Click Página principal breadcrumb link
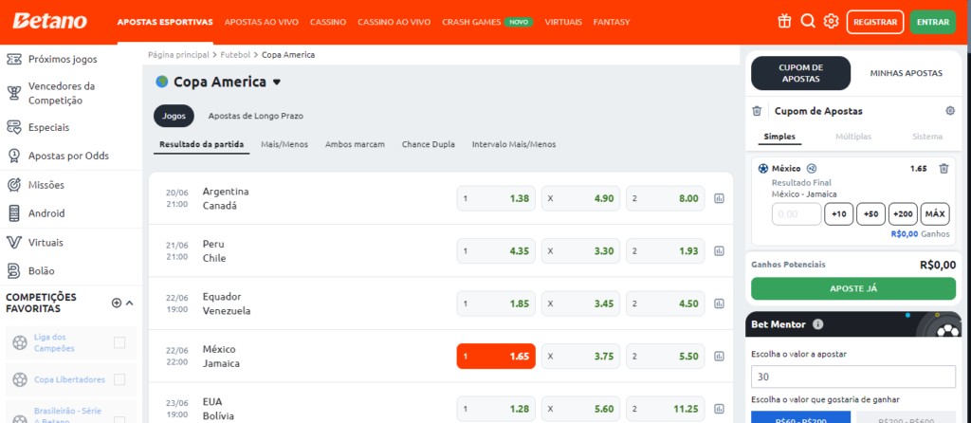This screenshot has width=971, height=423. point(178,54)
